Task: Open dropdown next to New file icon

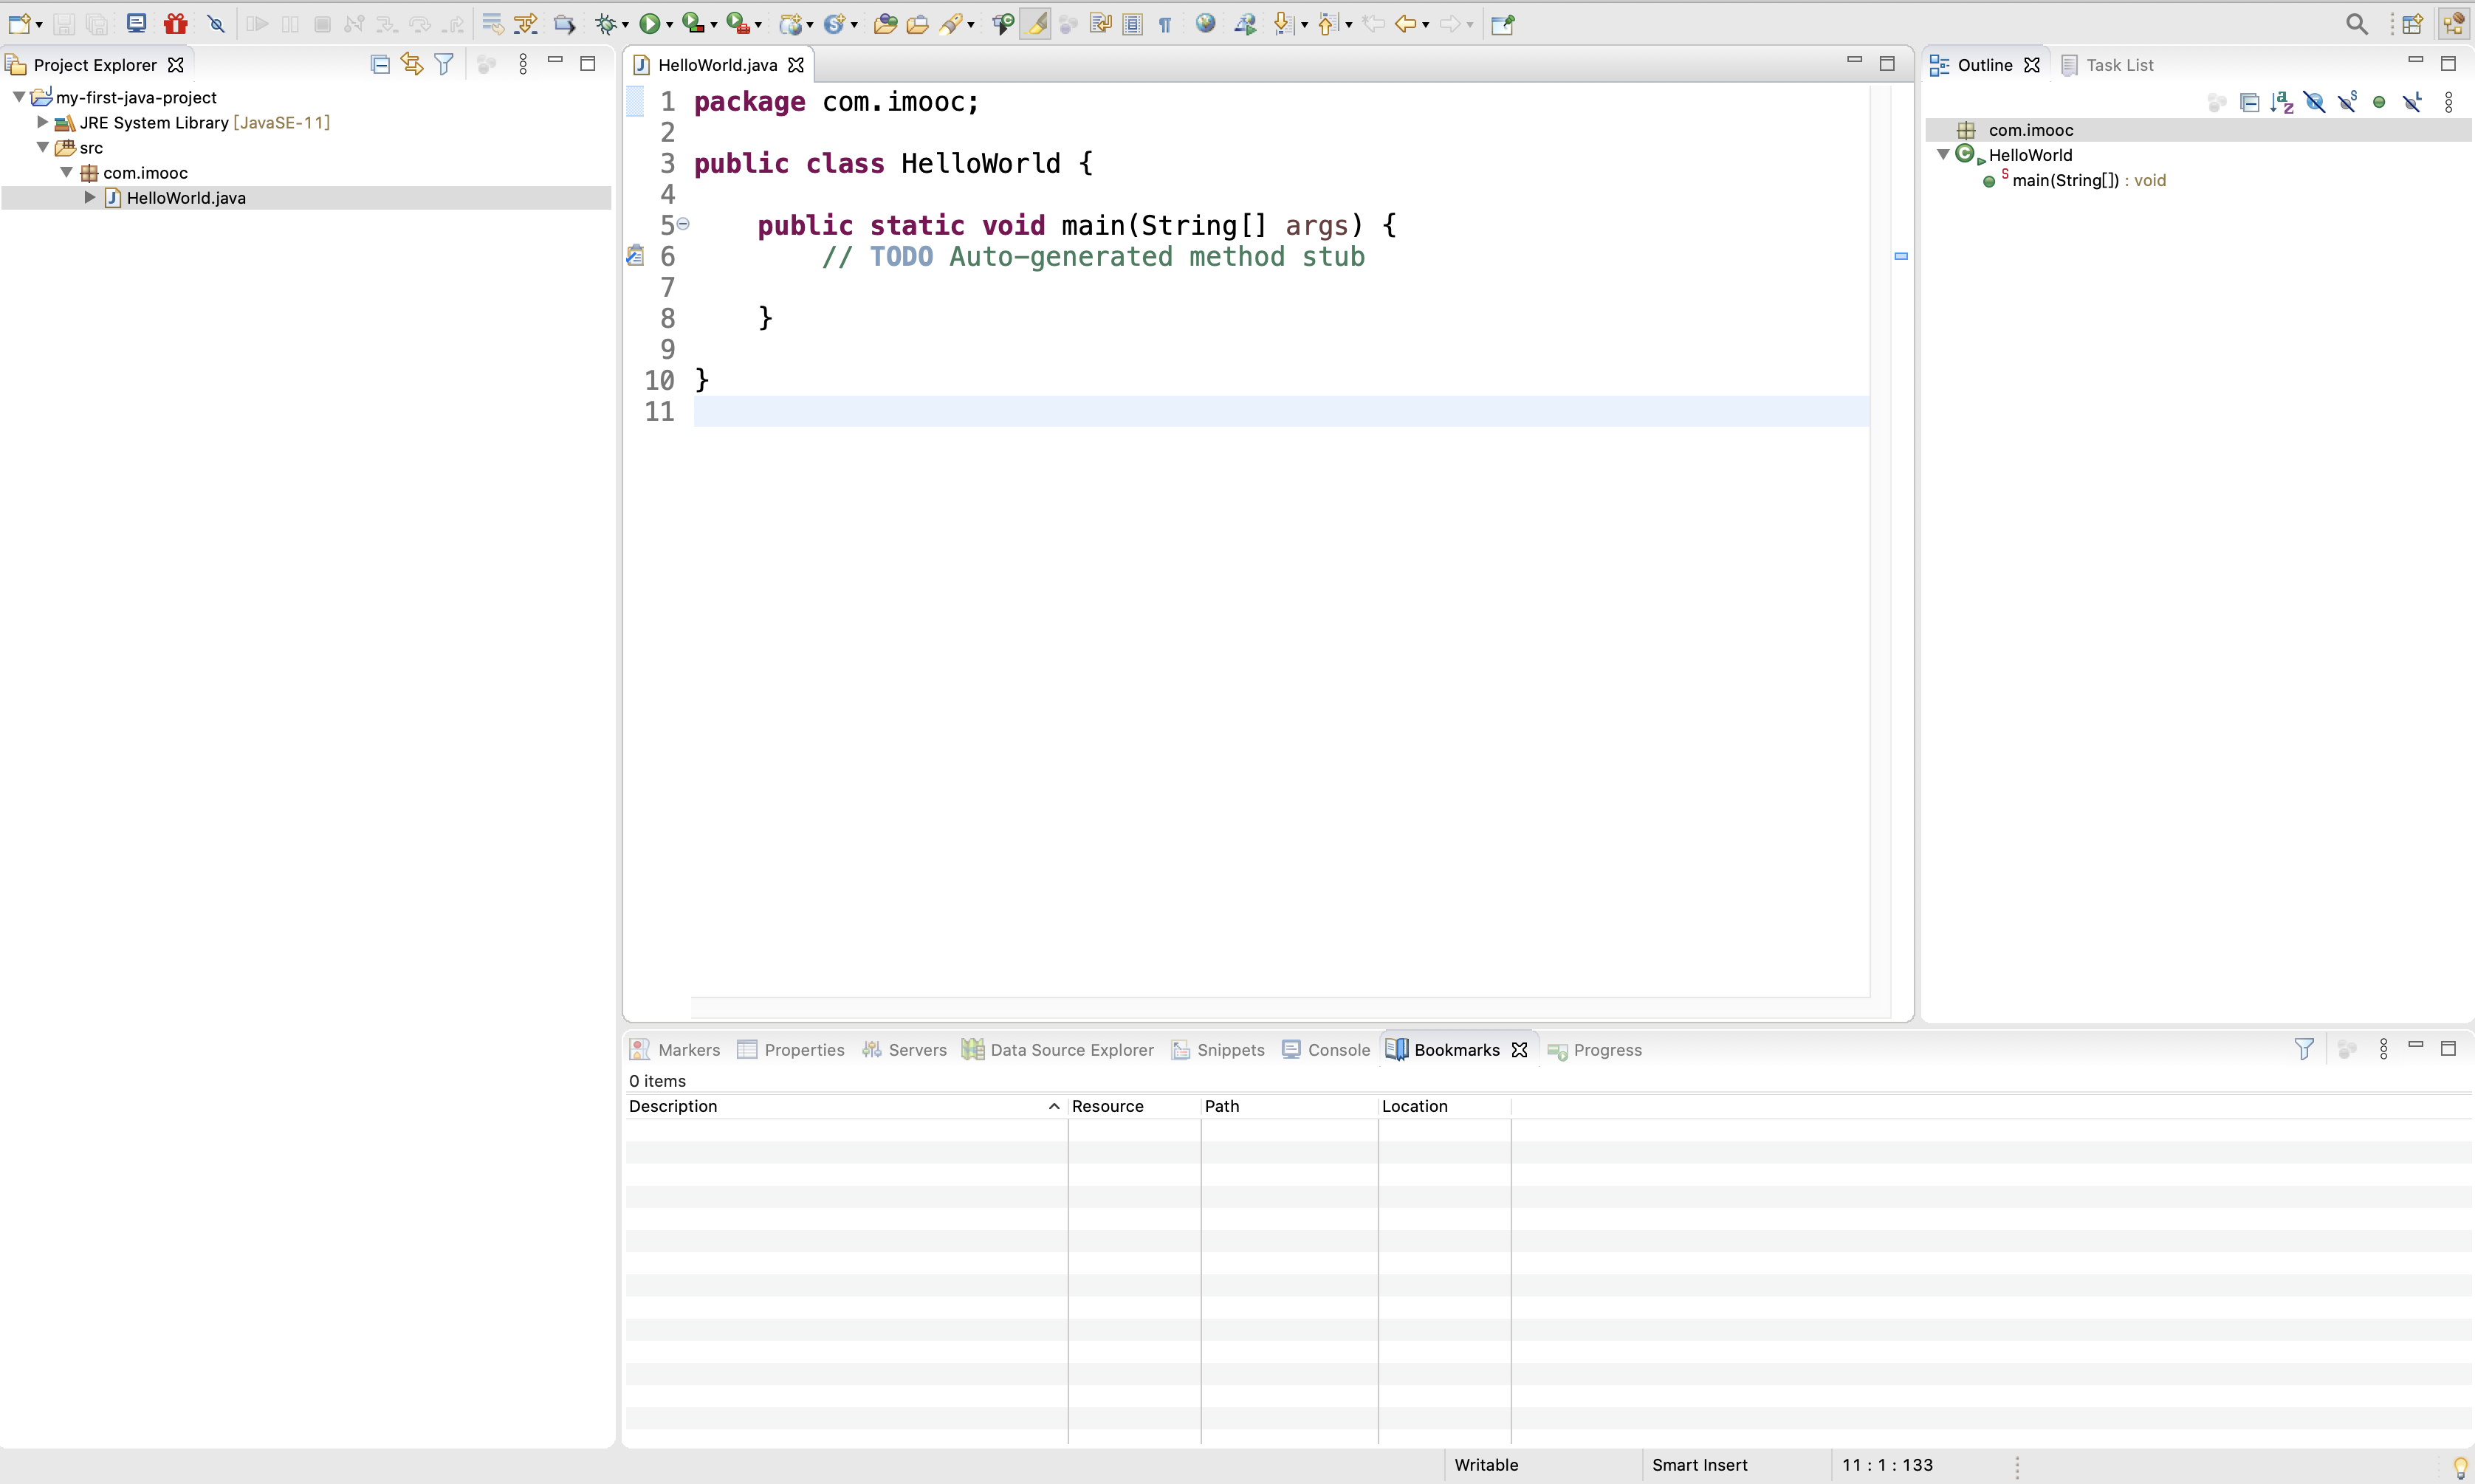Action: click(x=39, y=25)
